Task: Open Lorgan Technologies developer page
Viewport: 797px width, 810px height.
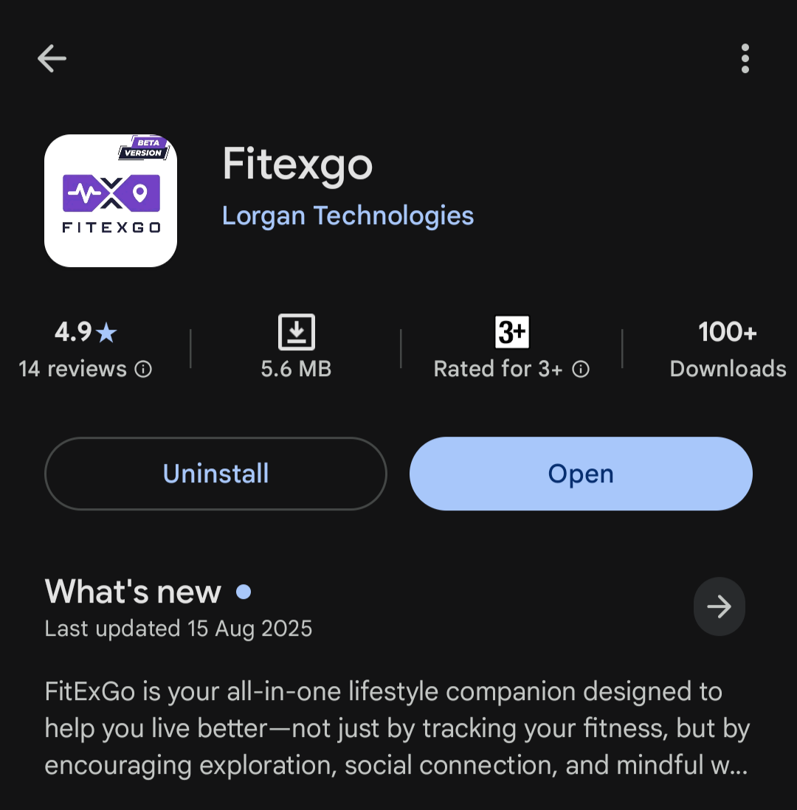Action: click(x=348, y=215)
